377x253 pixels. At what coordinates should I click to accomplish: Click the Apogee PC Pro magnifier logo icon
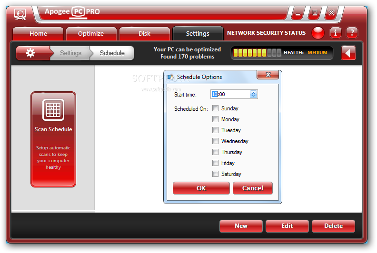pos(20,14)
